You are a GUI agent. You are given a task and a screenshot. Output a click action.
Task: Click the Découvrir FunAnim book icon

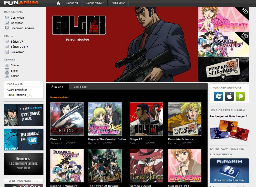click(x=7, y=28)
